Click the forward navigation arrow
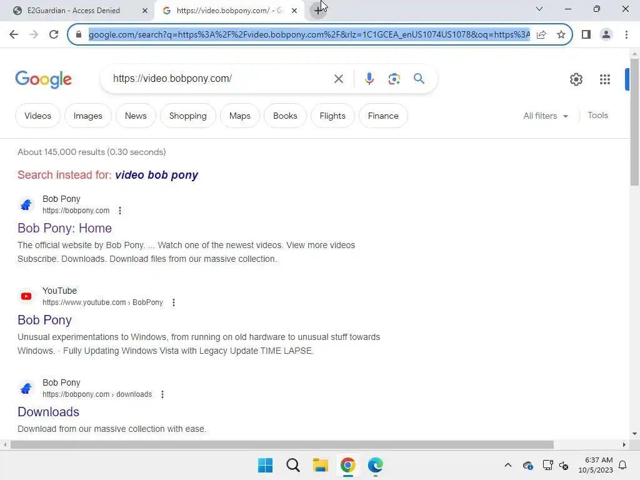The image size is (640, 480). pos(34,35)
